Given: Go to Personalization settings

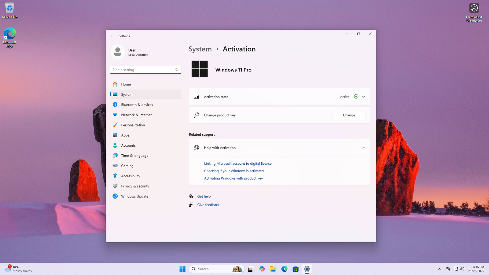Looking at the screenshot, I should [x=145, y=125].
